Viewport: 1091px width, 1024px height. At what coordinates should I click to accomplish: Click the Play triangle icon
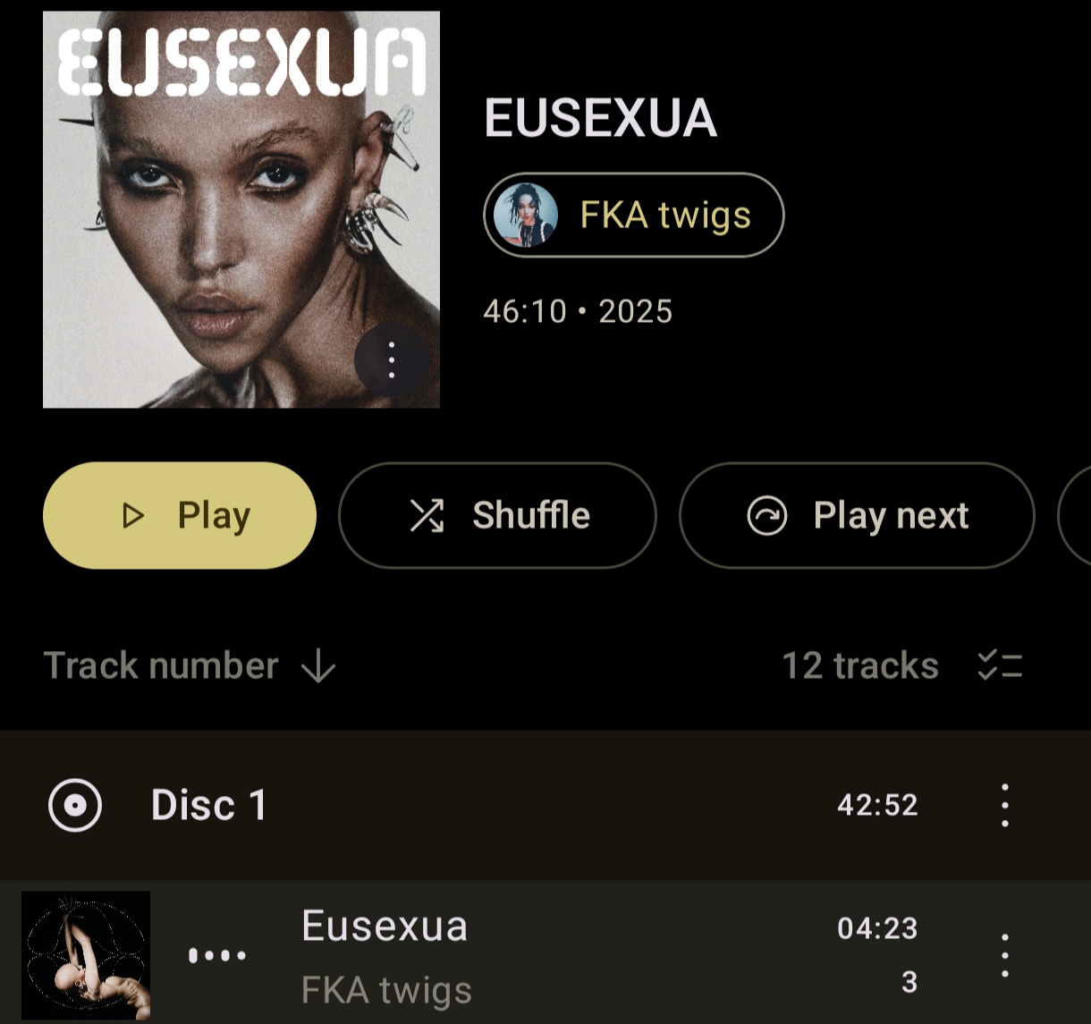[x=133, y=515]
